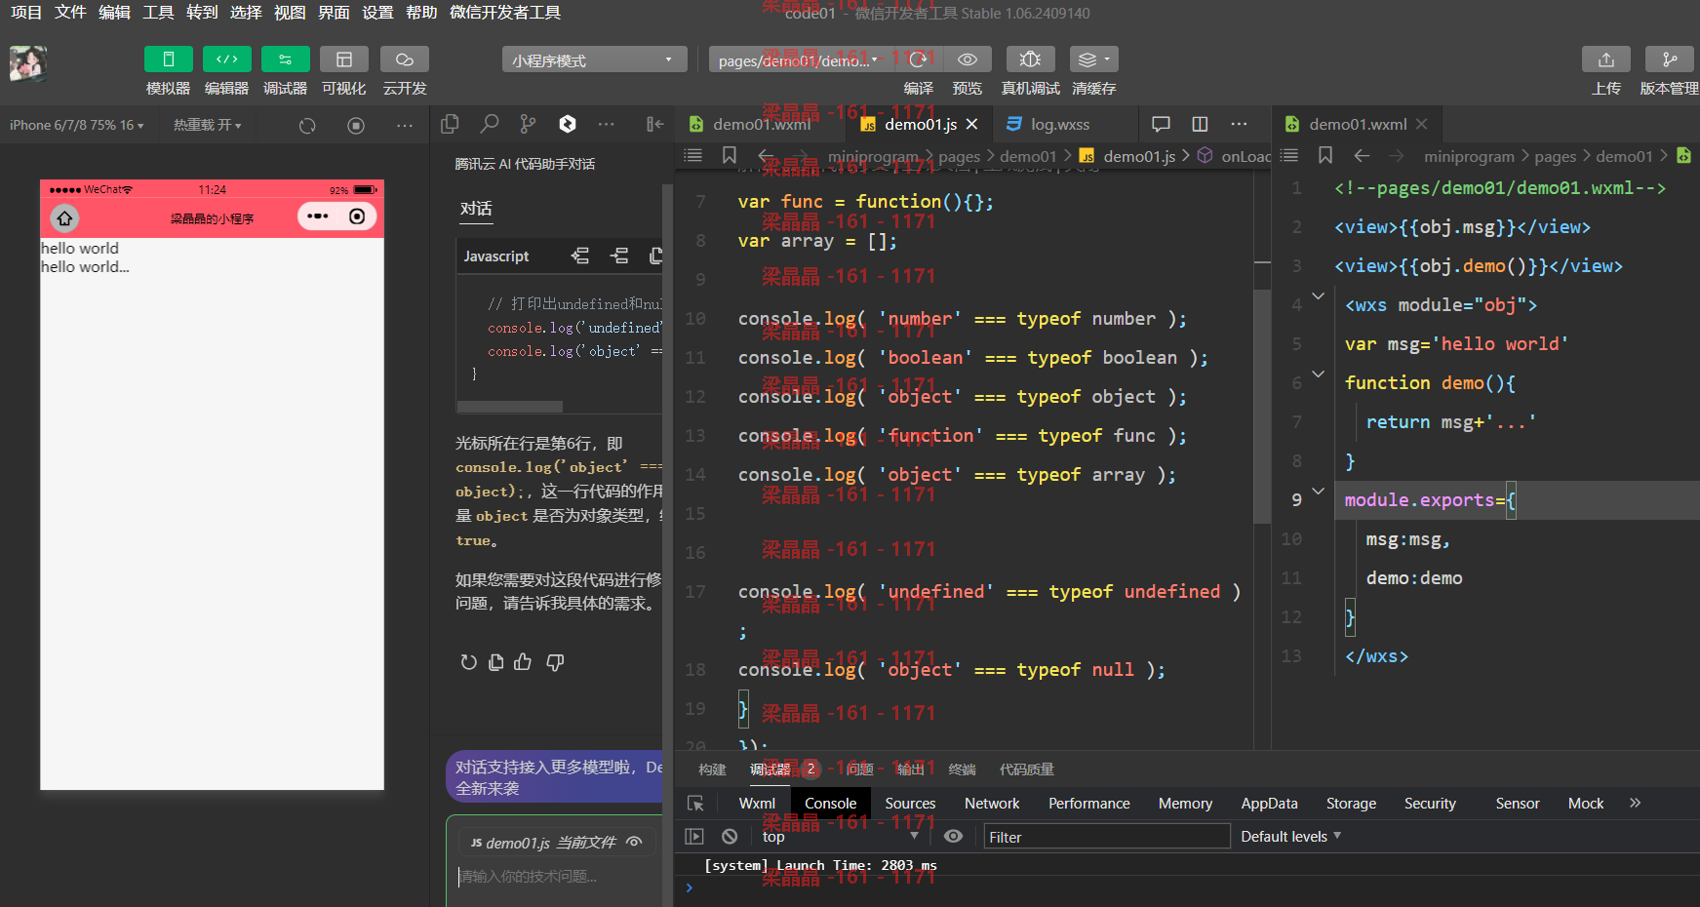Open the 设置 menu
This screenshot has height=907, width=1700.
(377, 12)
